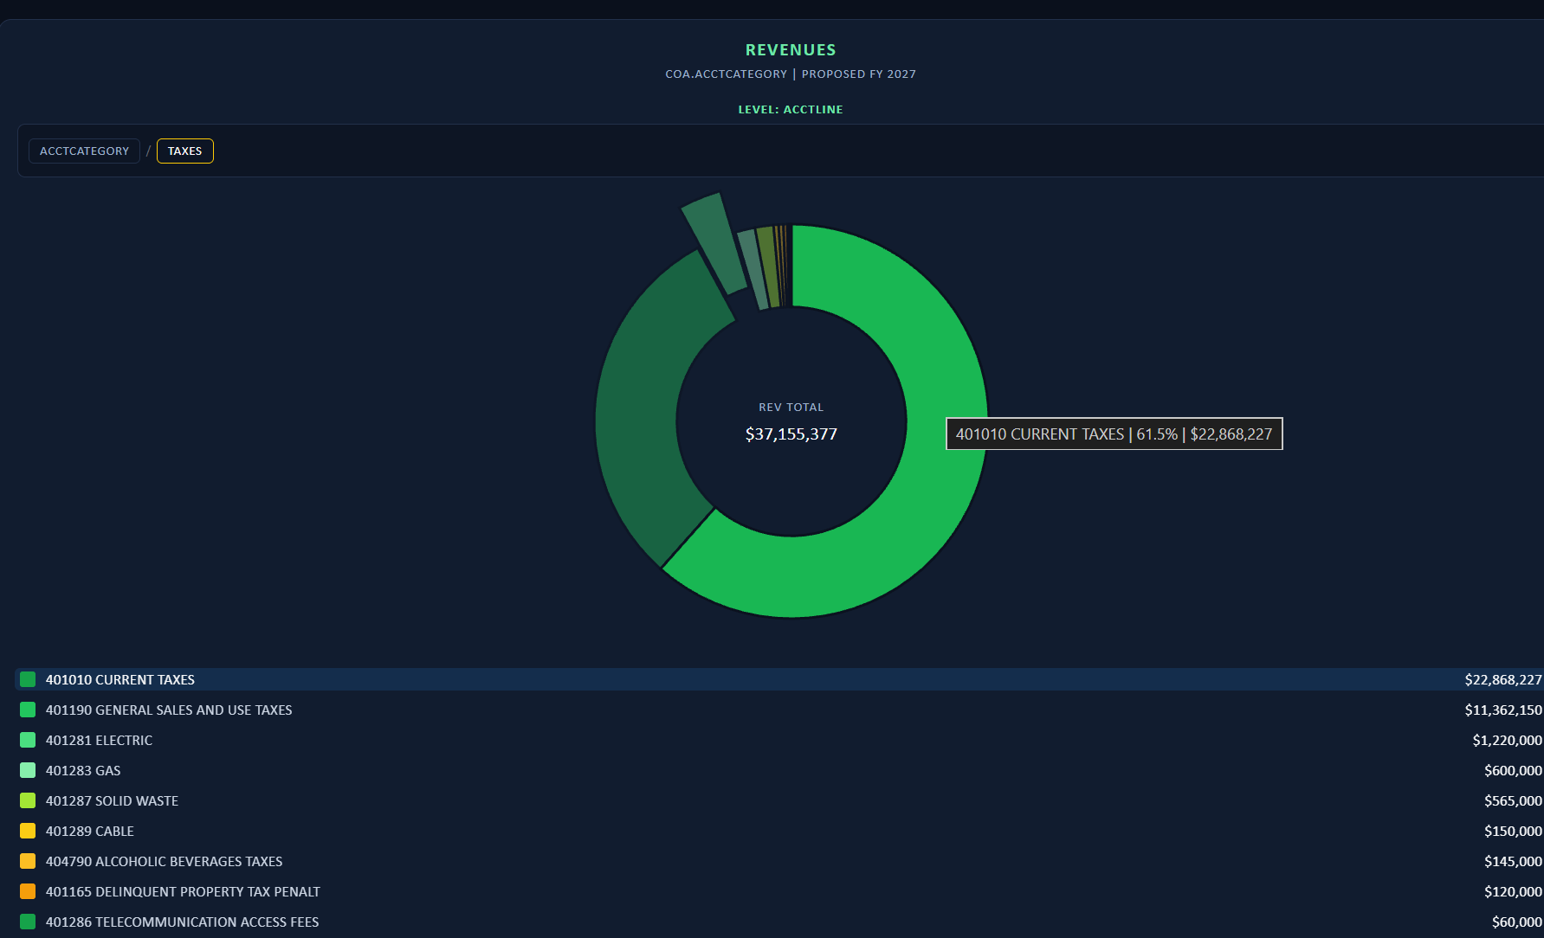Click the LEVEL: ACCTLINE label

tap(791, 110)
